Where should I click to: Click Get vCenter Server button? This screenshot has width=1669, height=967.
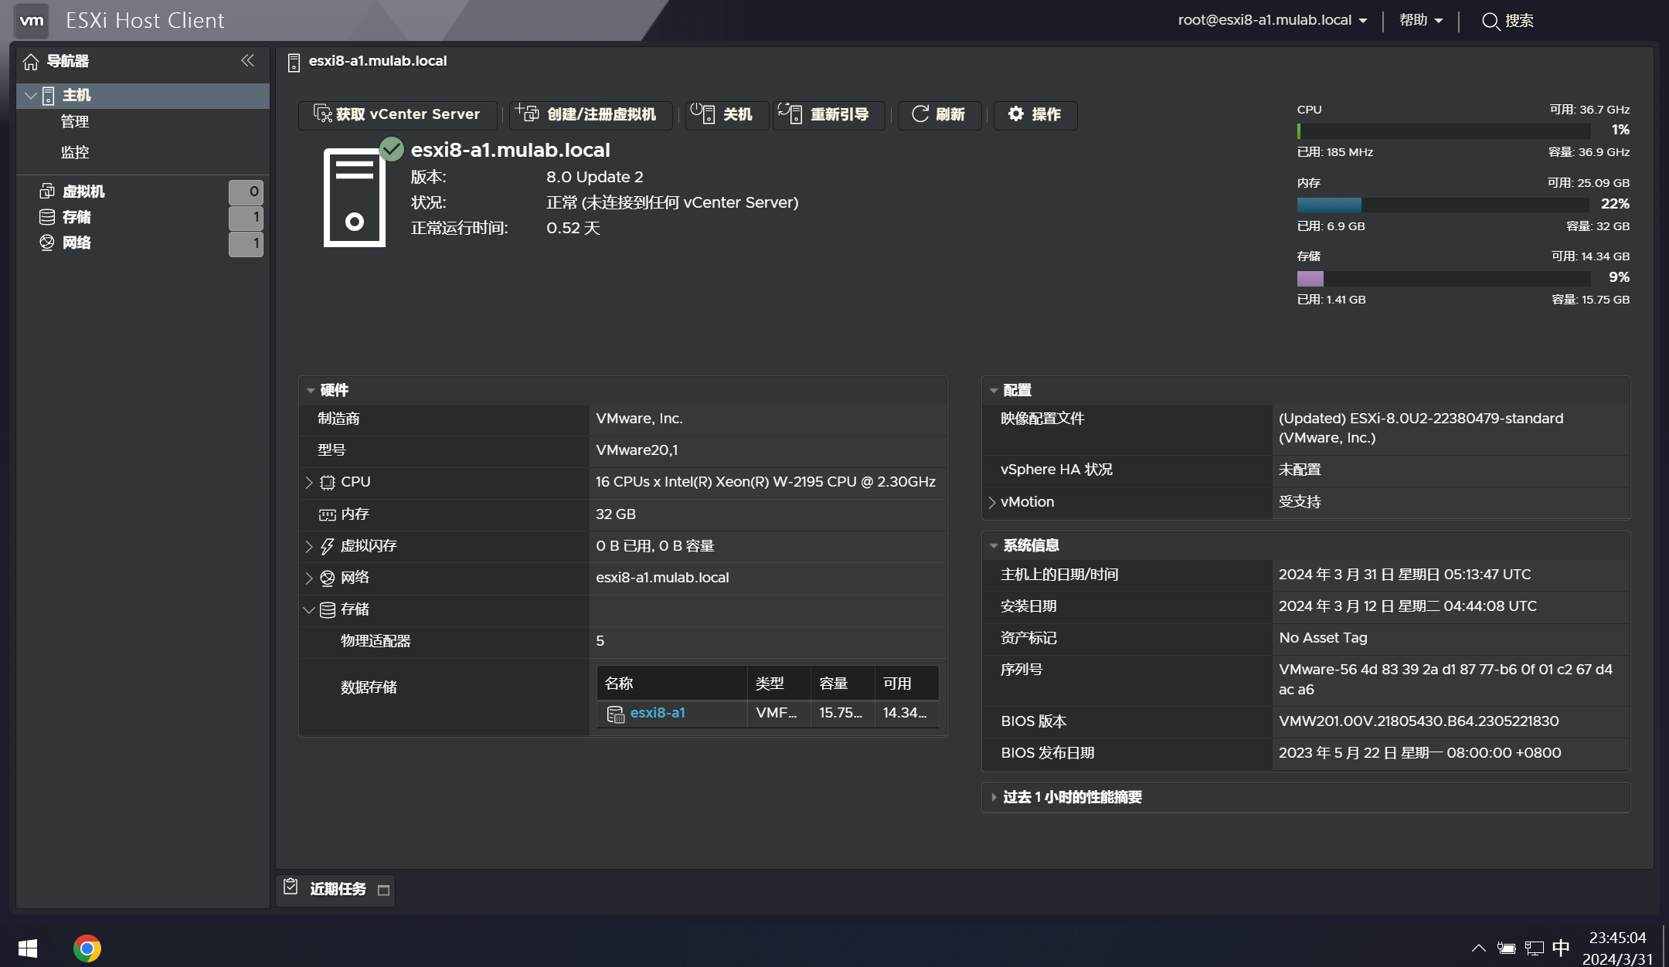(397, 114)
